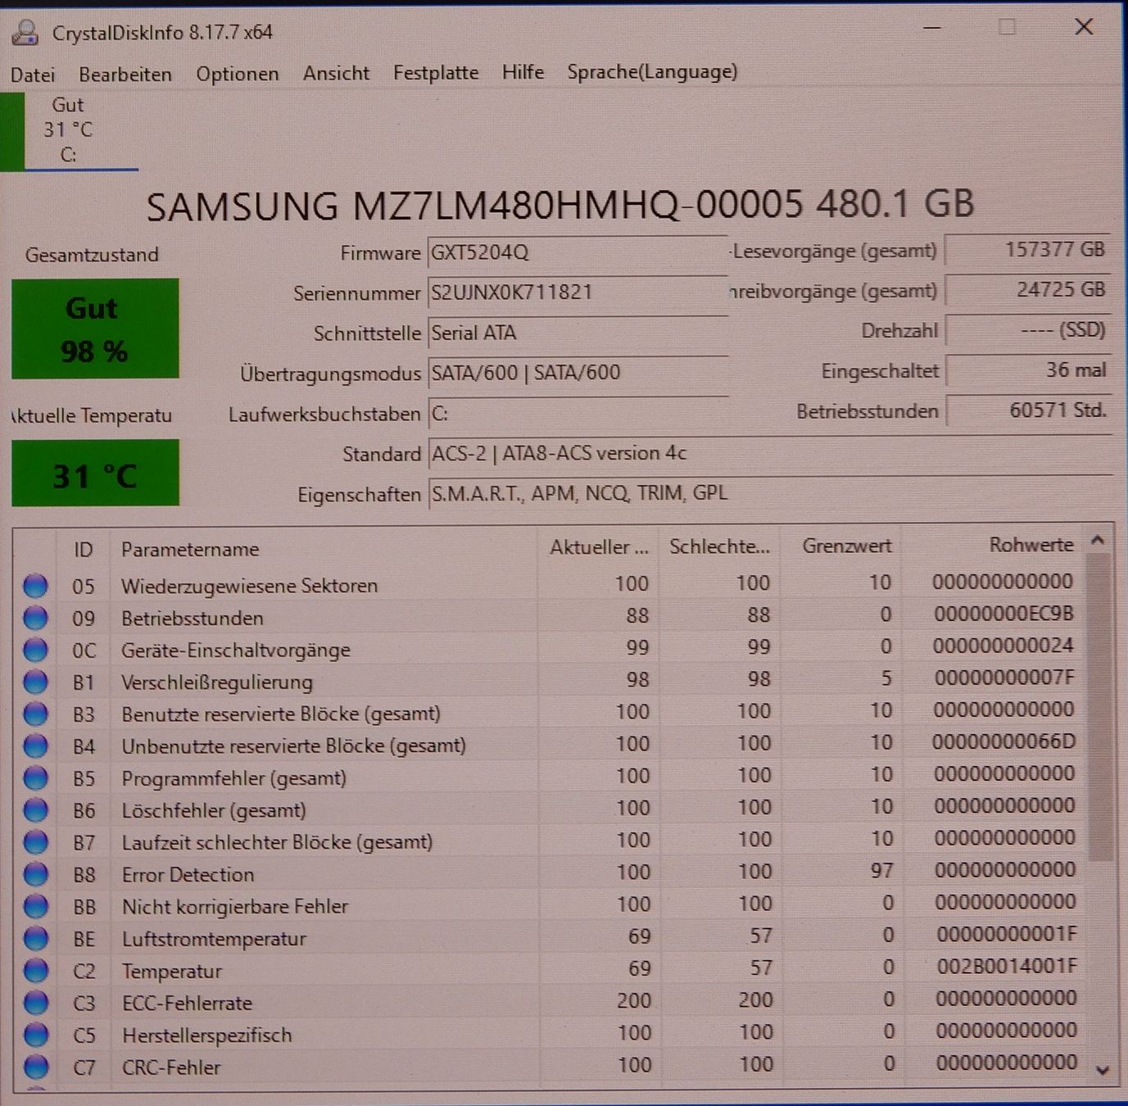The image size is (1128, 1106).
Task: Click blue status icon for Programmfehler (gesamt)
Action: pyautogui.click(x=35, y=777)
